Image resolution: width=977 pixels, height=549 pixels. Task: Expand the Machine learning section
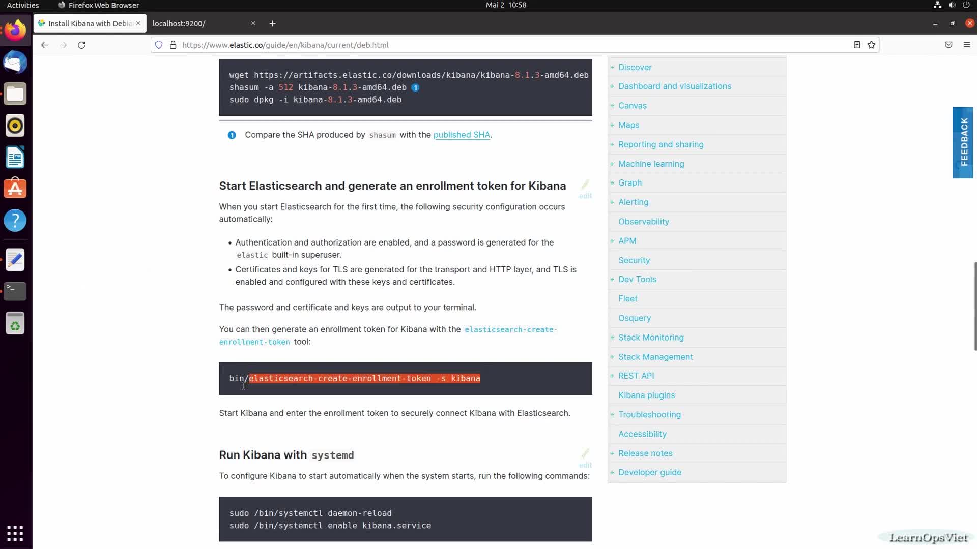point(612,164)
